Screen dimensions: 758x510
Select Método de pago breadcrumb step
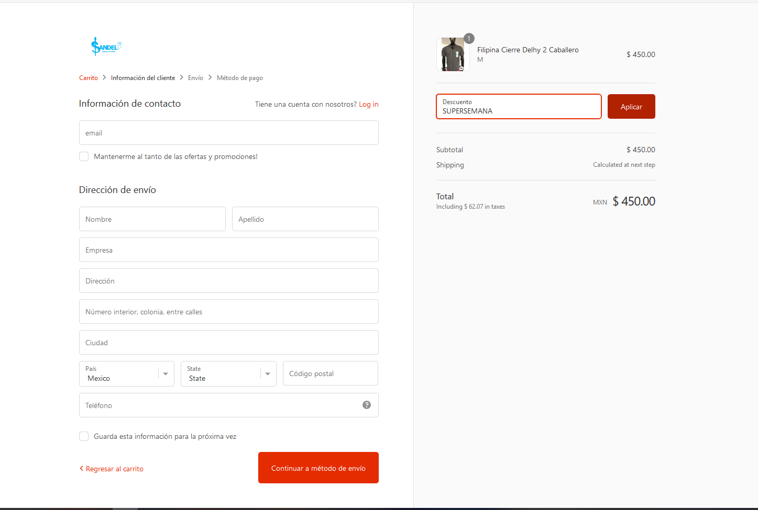(x=240, y=78)
